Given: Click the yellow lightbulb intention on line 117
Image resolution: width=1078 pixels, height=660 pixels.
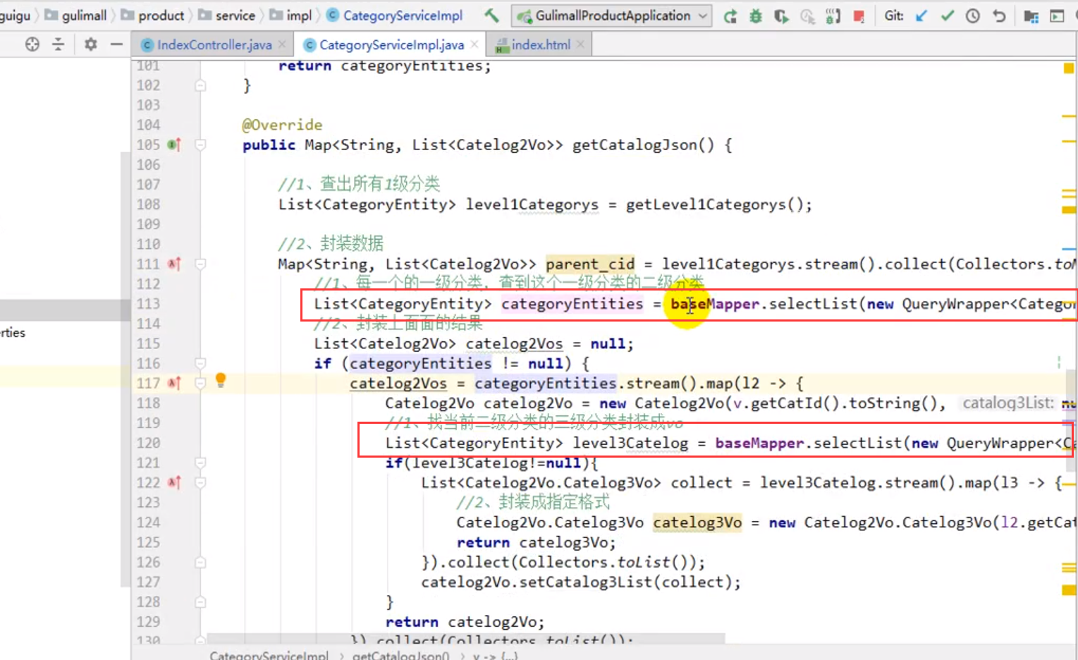Looking at the screenshot, I should tap(221, 380).
